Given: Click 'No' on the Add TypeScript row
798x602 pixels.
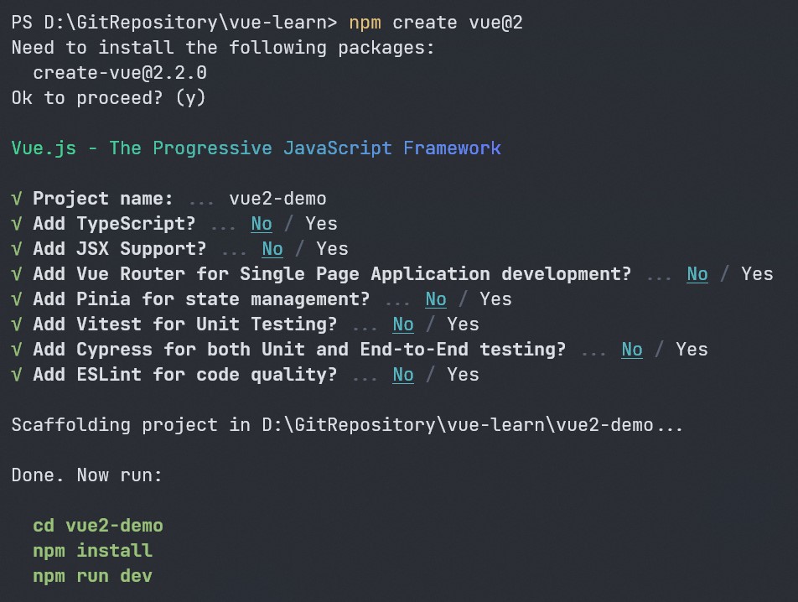Looking at the screenshot, I should pos(262,224).
